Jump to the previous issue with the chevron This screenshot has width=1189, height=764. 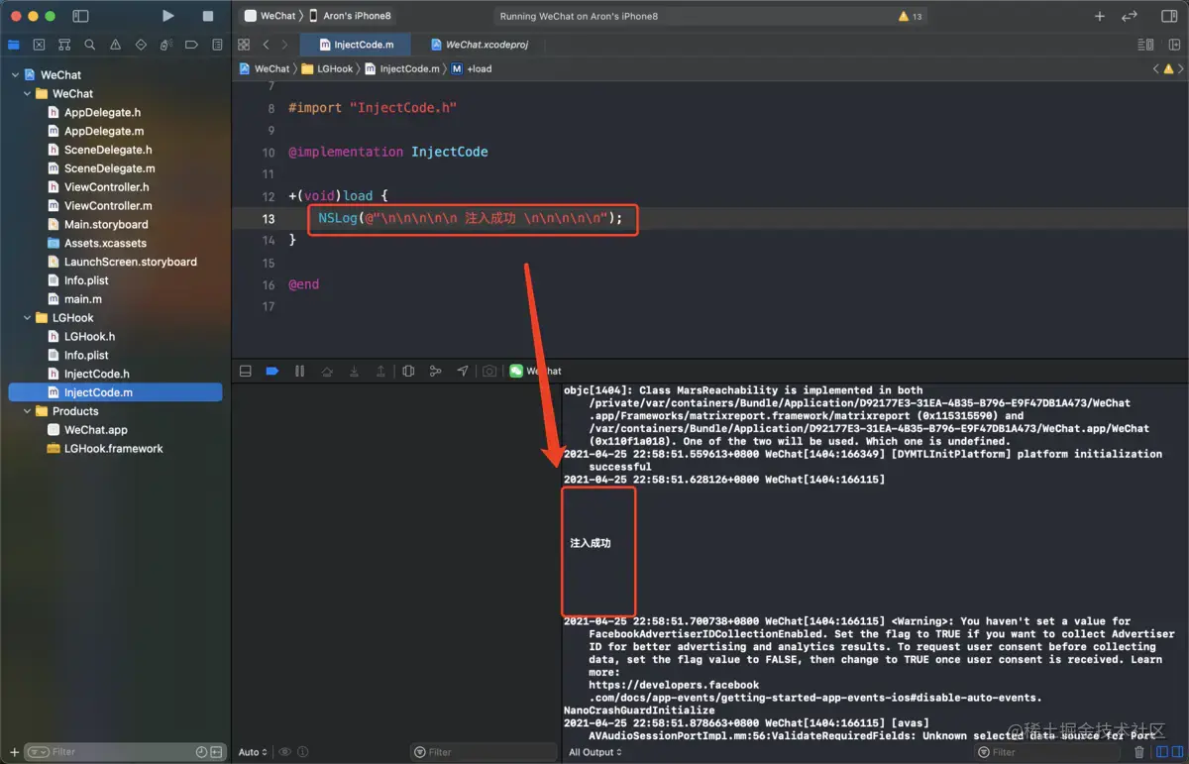click(x=1155, y=68)
